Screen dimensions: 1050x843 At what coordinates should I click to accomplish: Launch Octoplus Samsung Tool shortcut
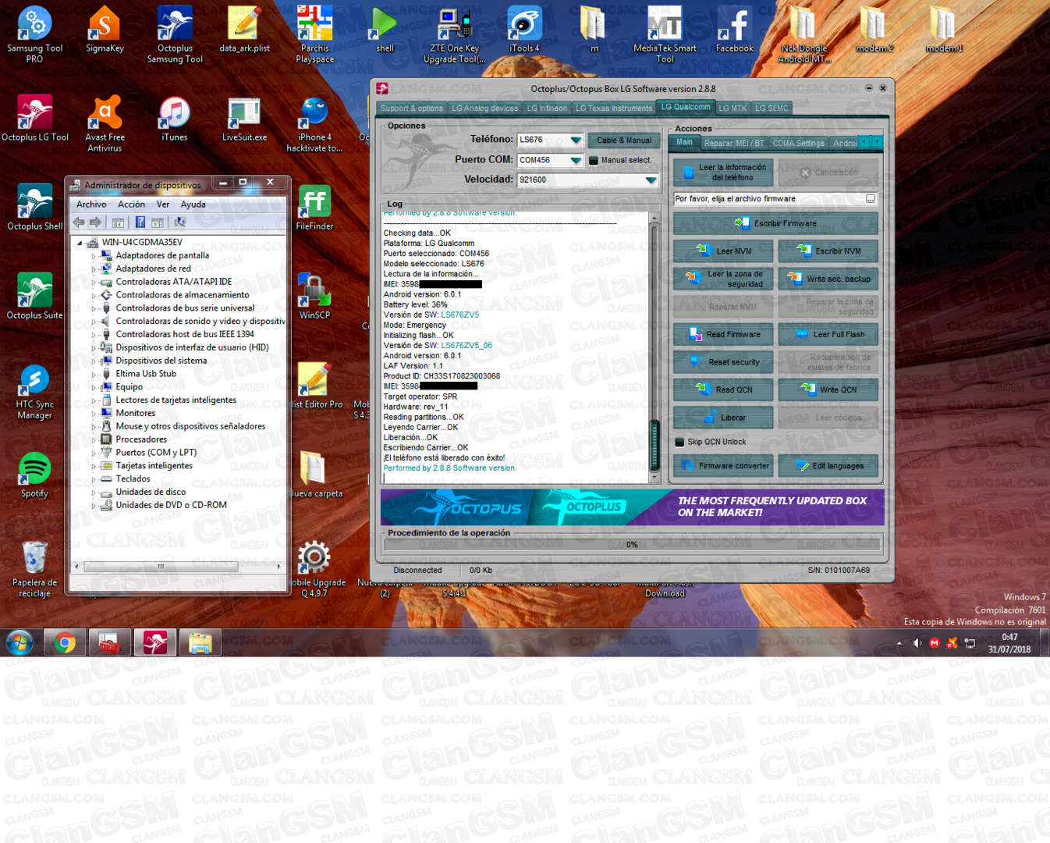click(175, 34)
